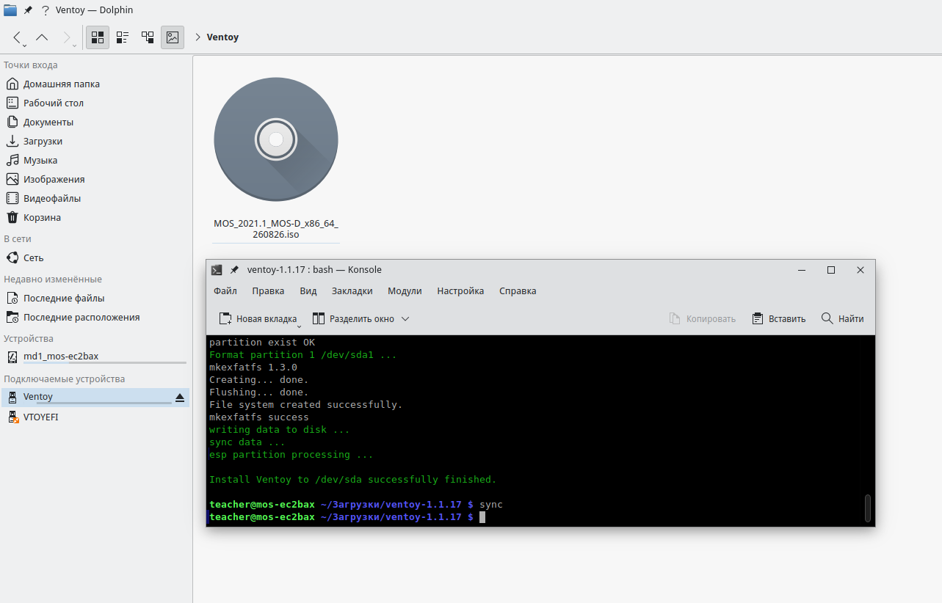Click the MOS_2021.1_MOS-D_x86_64 iso file name

276,229
